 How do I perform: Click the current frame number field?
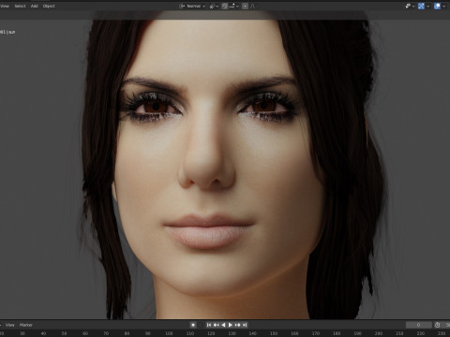click(x=419, y=325)
